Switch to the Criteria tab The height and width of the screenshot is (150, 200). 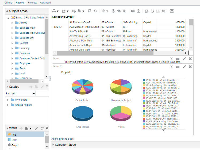pos(8,2)
